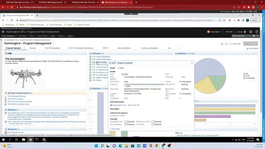Check UX Design Required checkbox
Screen dimensions: 265x149
[x=153, y=124]
